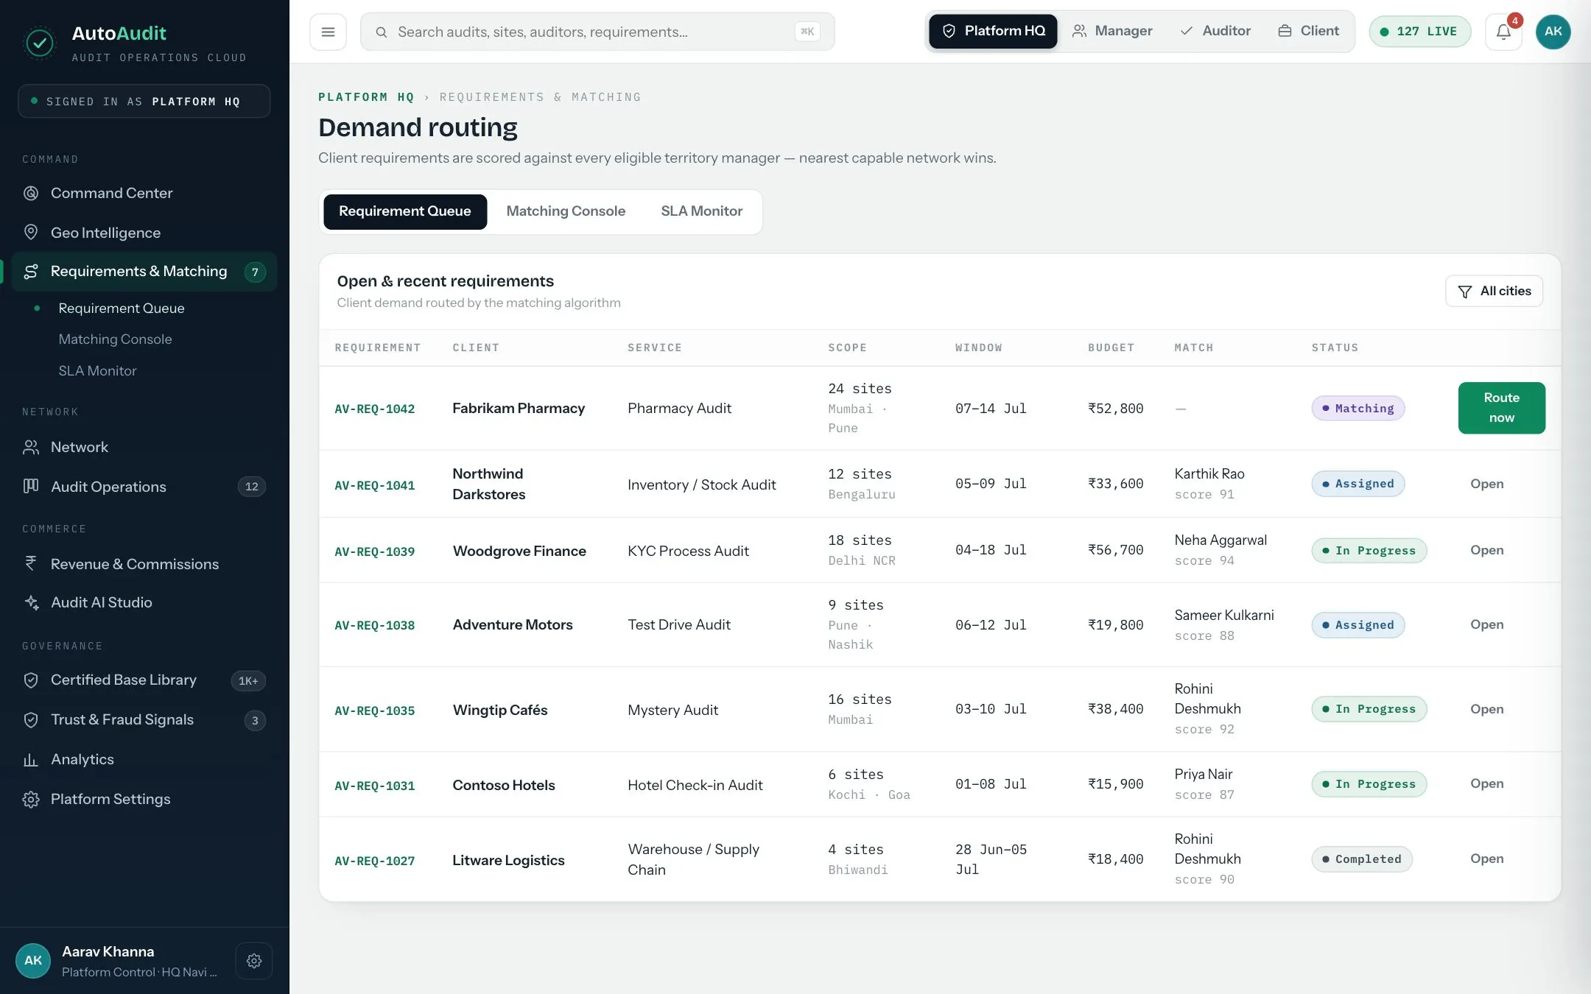The width and height of the screenshot is (1591, 994).
Task: Click Route now for Fabrikam Pharmacy
Action: click(x=1501, y=408)
